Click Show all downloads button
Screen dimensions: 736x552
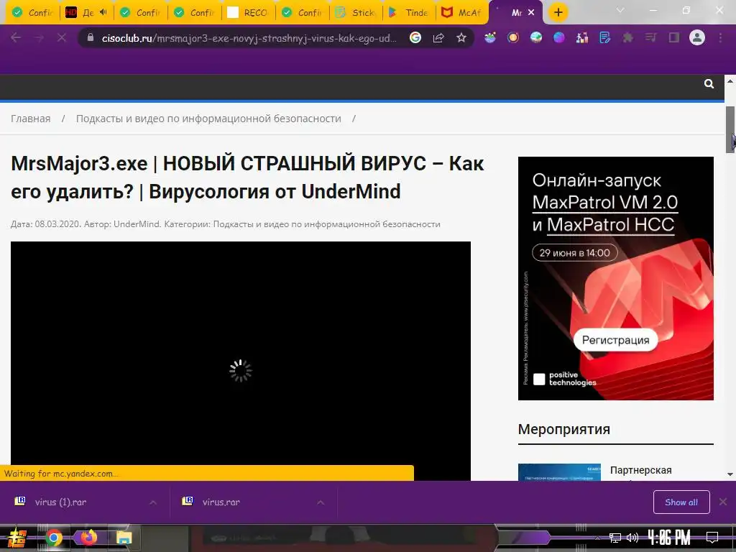(x=681, y=502)
